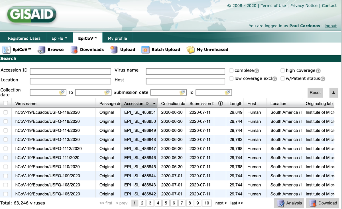
Task: Open the My Unreleased folder icon
Action: click(x=190, y=50)
